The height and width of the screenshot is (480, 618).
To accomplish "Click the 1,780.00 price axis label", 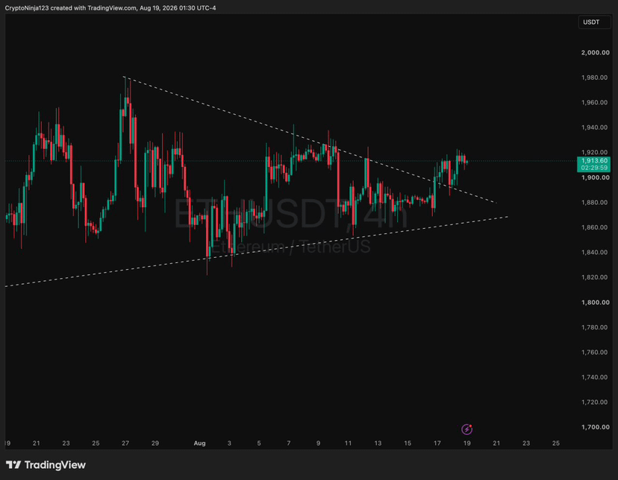I will point(594,327).
